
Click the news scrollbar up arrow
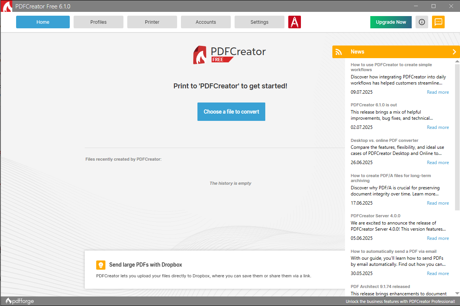(x=457, y=61)
